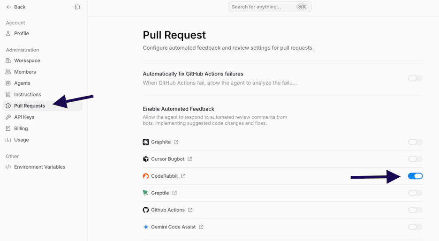
Task: Click the Workspace building icon
Action: (x=8, y=60)
